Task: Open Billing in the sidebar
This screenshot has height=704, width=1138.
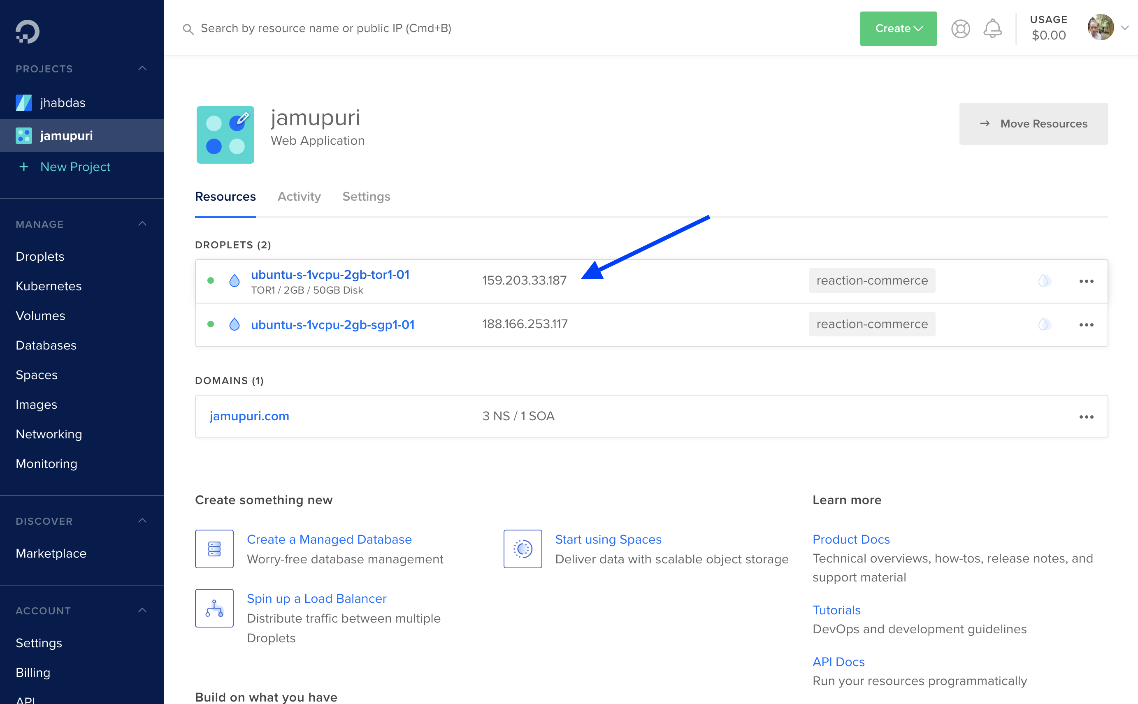Action: pos(33,673)
